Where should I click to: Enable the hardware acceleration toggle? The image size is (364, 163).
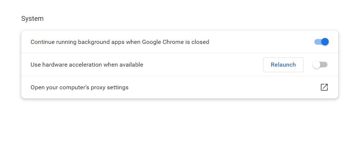320,65
